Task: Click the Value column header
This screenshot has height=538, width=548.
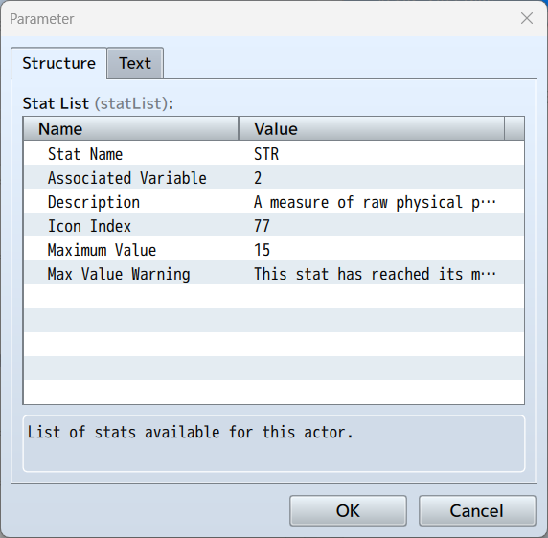Action: [x=372, y=128]
